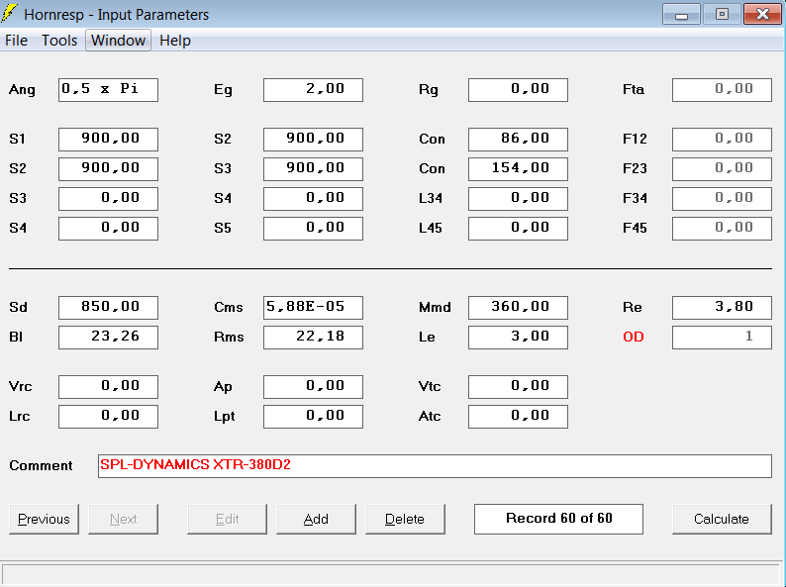Select the Mmd field showing 360,00

pyautogui.click(x=519, y=307)
